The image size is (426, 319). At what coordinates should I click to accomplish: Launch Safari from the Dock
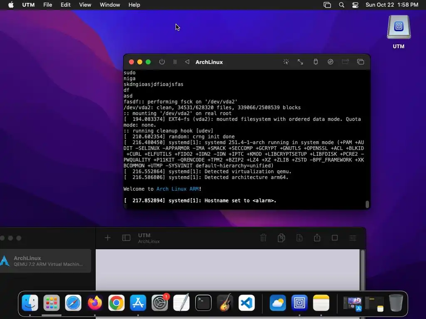point(73,302)
